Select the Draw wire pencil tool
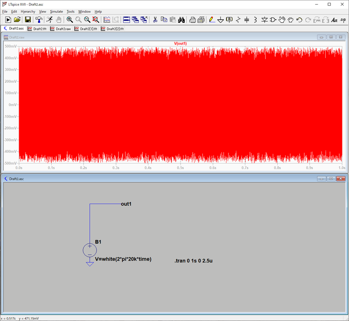 click(x=212, y=20)
